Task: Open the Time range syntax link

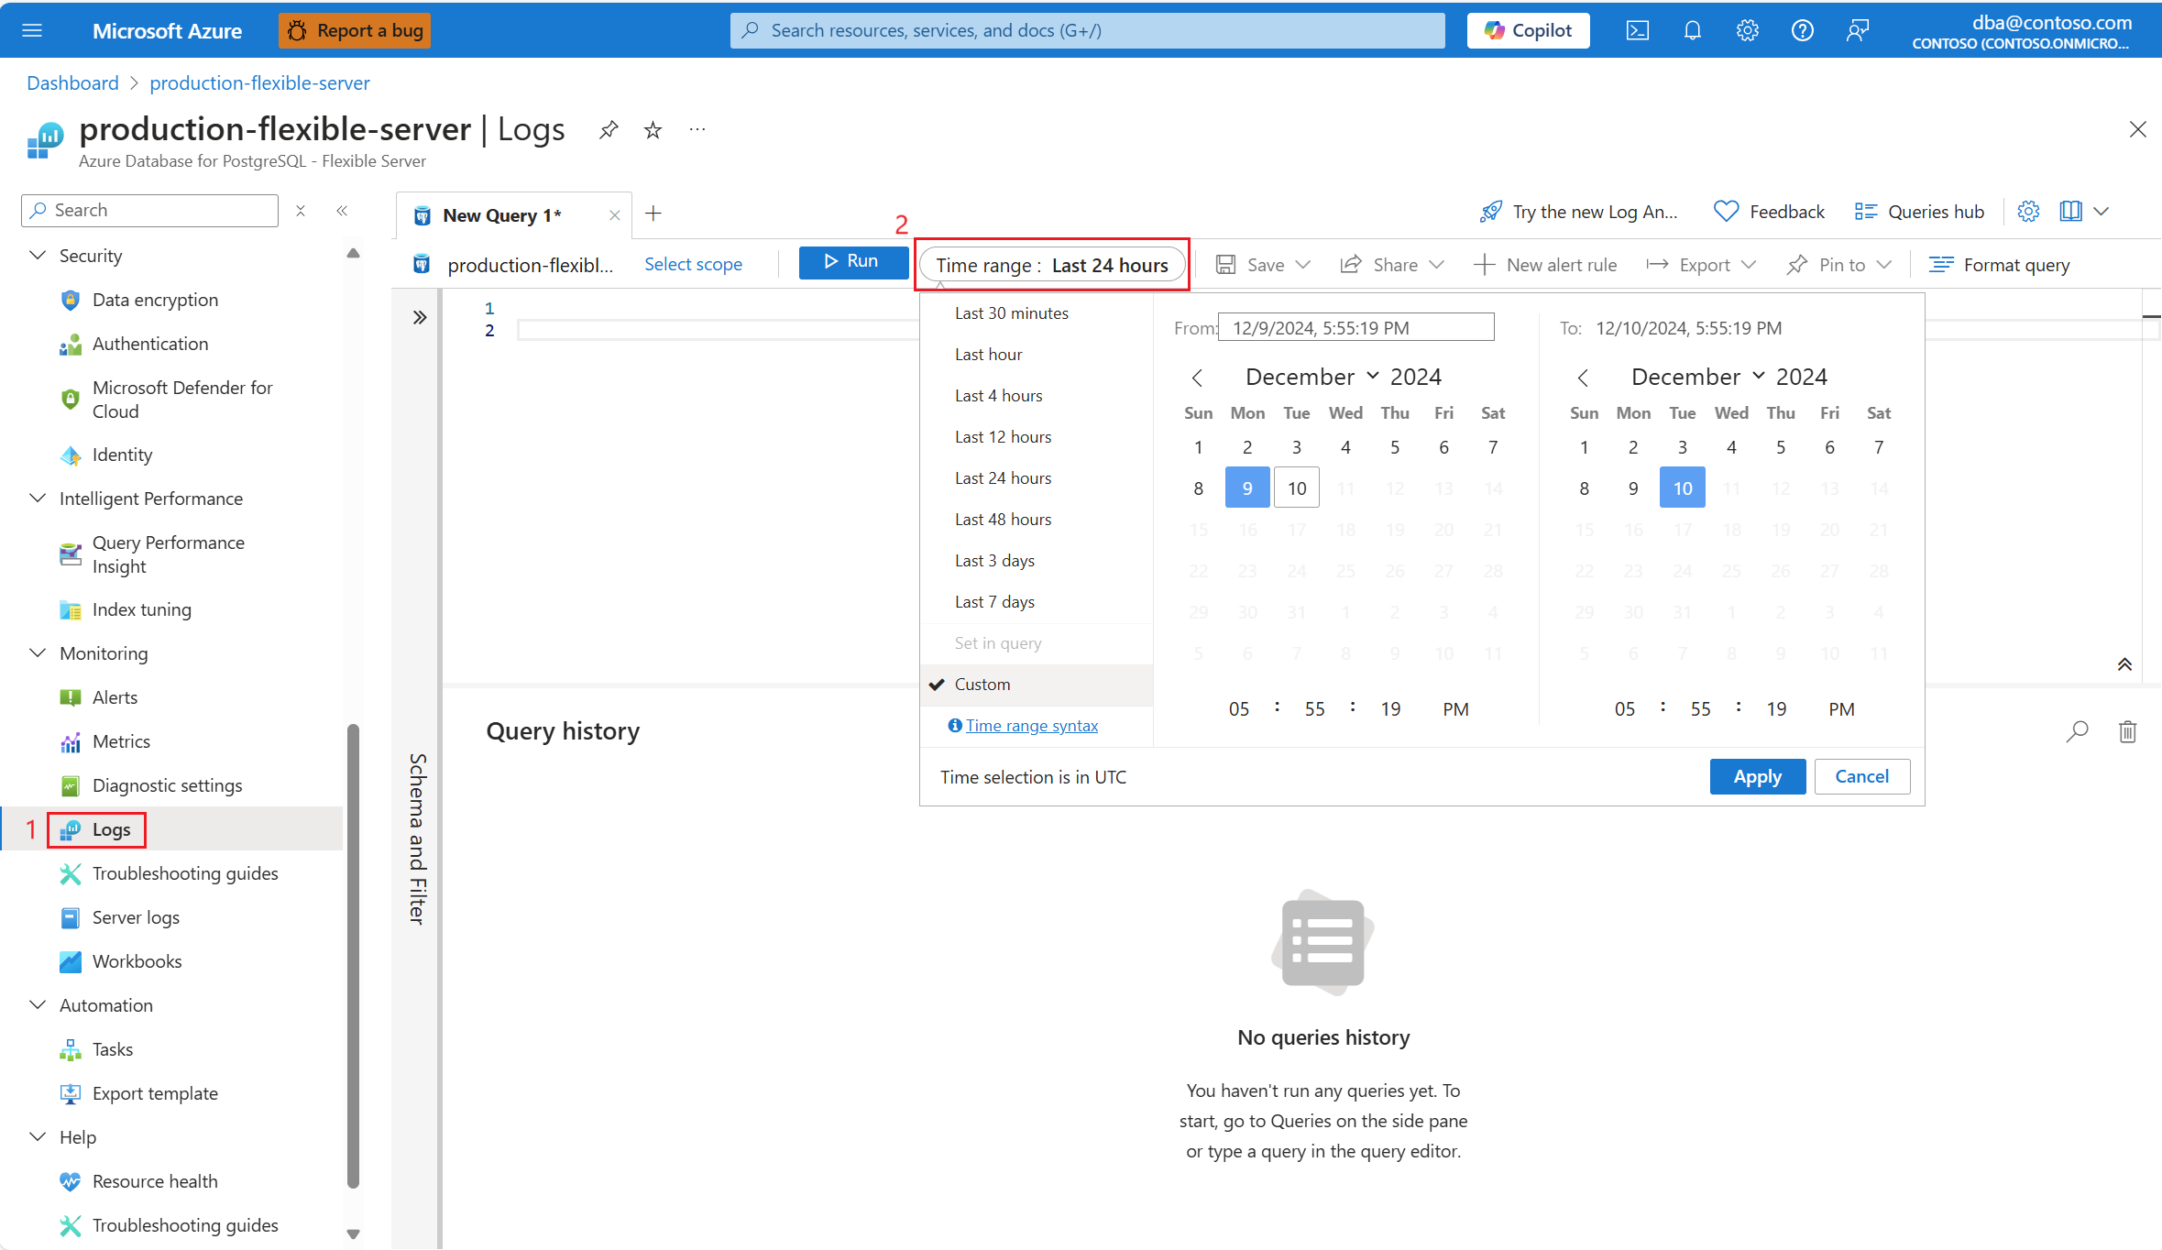Action: pyautogui.click(x=1031, y=726)
